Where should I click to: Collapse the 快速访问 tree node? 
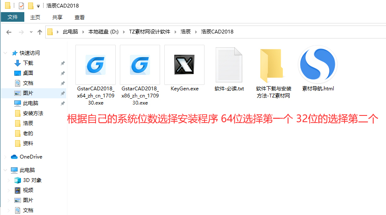(x=5, y=53)
